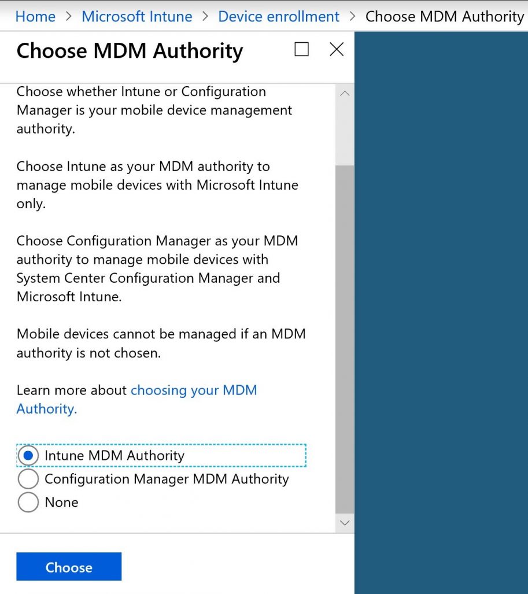Click the chevron after Device enrollment
Image resolution: width=528 pixels, height=594 pixels.
pos(352,16)
